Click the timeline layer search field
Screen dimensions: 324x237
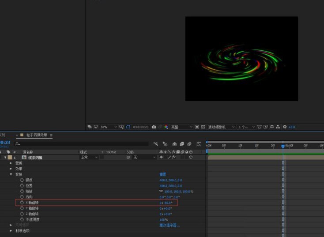pyautogui.click(x=81, y=144)
